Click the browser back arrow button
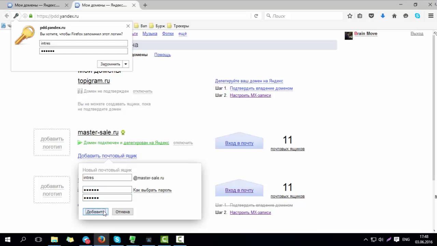Screen dimensions: 437x246 pyautogui.click(x=7, y=16)
